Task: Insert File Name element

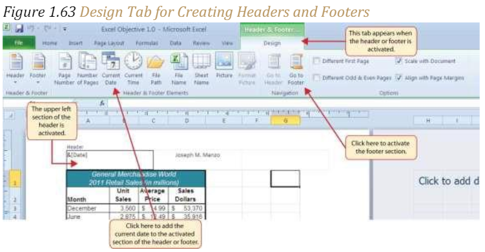Action: click(x=179, y=69)
